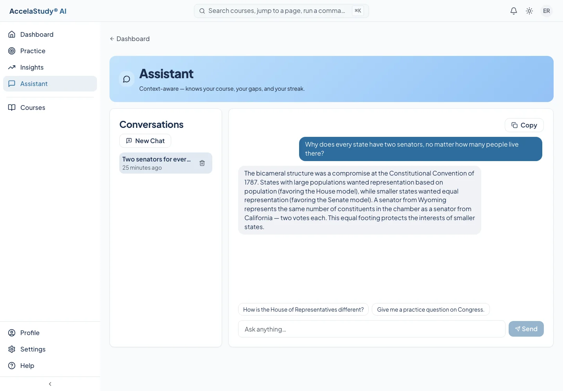Click the 'Context-aware' subtitle text
The width and height of the screenshot is (563, 391).
coord(222,89)
